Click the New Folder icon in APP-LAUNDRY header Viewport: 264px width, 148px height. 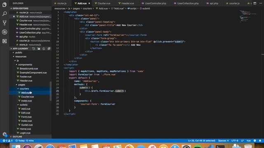coord(39,49)
